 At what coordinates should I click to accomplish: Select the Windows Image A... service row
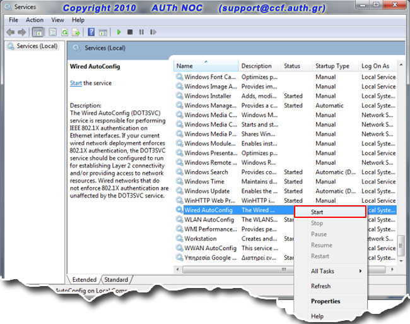click(285, 87)
